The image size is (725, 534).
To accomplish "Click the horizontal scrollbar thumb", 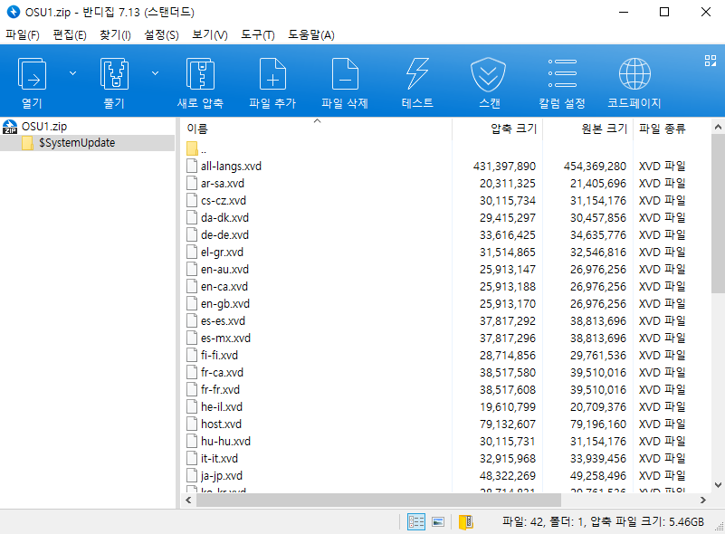I will point(378,501).
